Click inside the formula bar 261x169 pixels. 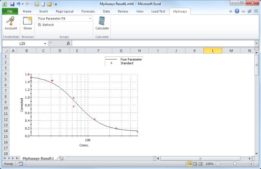tap(163, 44)
